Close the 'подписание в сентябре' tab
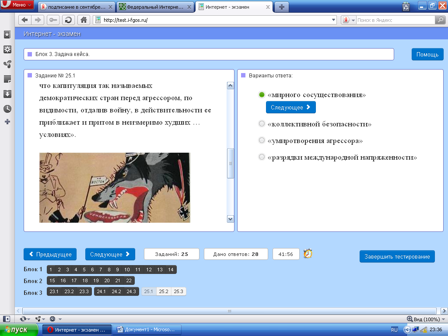The image size is (448, 336). pyautogui.click(x=111, y=7)
